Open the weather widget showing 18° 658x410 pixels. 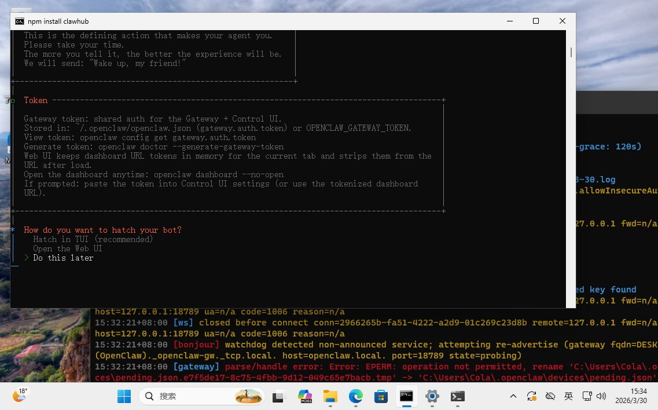[20, 396]
